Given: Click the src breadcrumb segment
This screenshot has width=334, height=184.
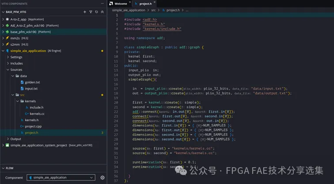Looking at the screenshot, I should click(153, 10).
